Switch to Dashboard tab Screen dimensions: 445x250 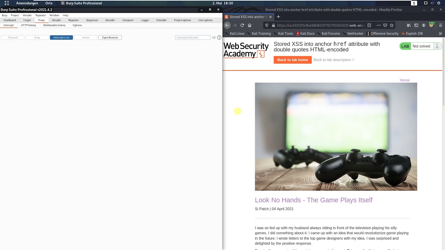pos(10,20)
